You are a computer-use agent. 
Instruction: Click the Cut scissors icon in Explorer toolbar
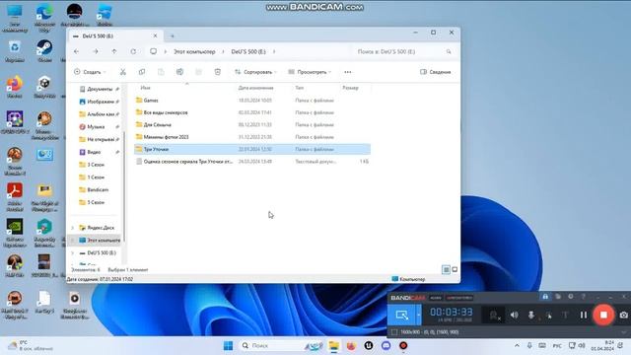pyautogui.click(x=122, y=72)
